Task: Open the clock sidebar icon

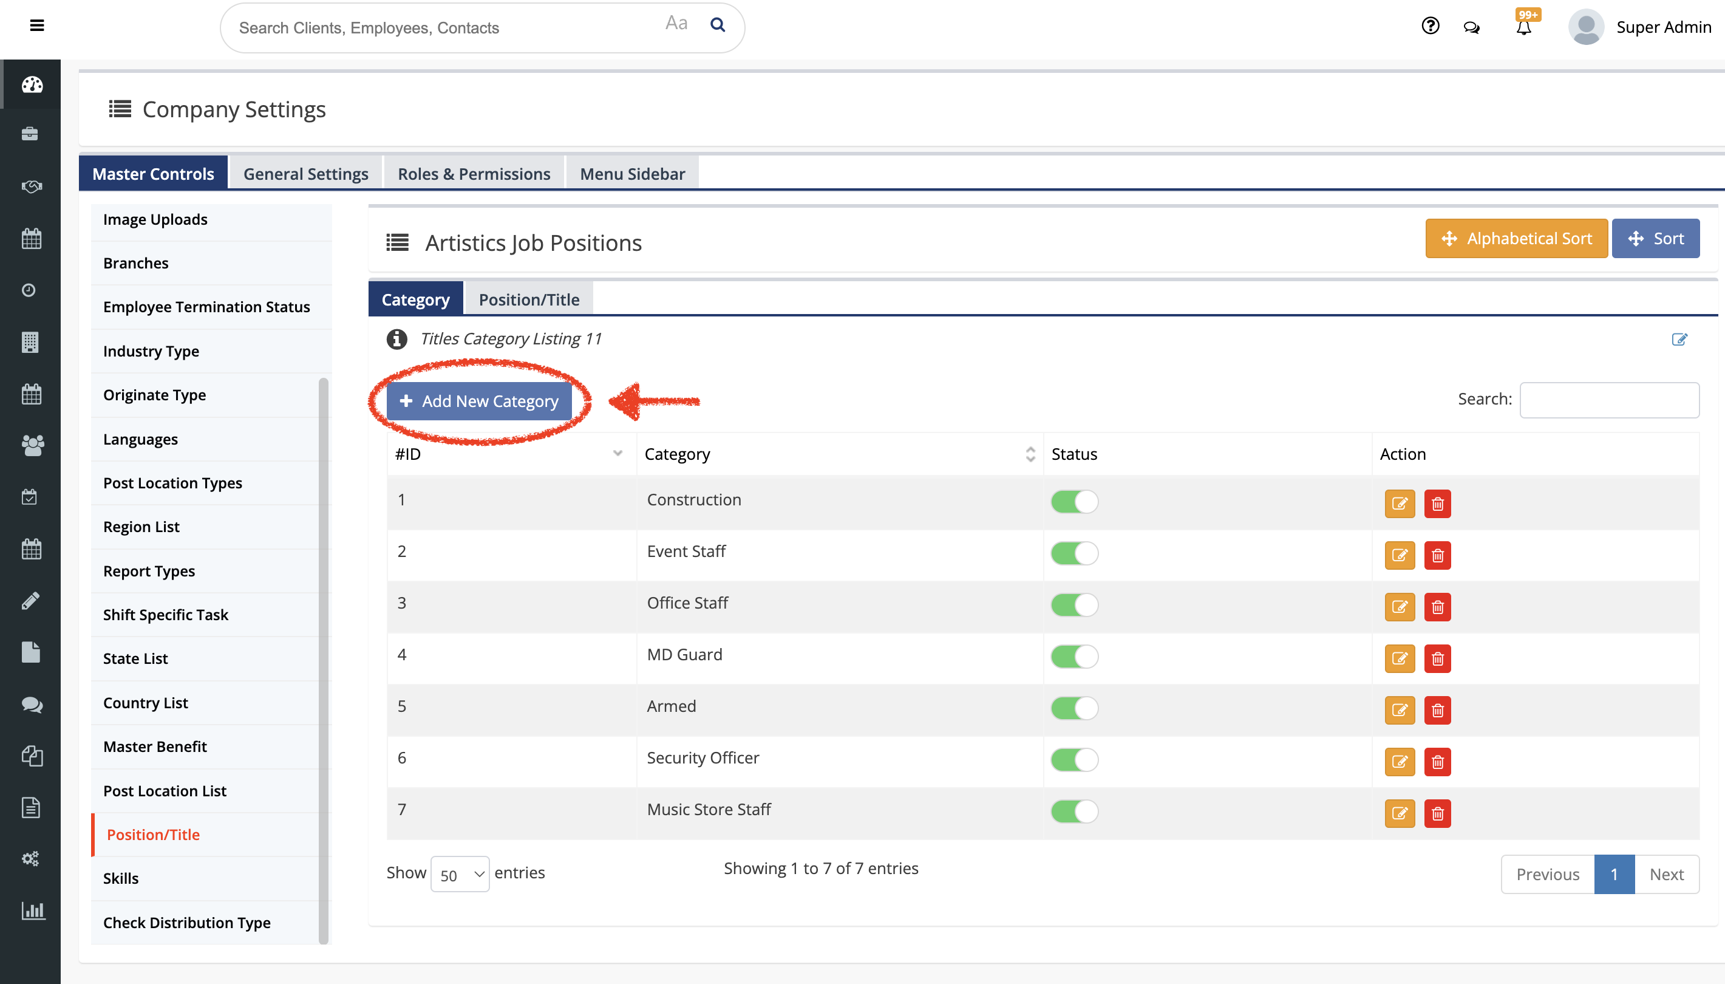Action: 29,290
